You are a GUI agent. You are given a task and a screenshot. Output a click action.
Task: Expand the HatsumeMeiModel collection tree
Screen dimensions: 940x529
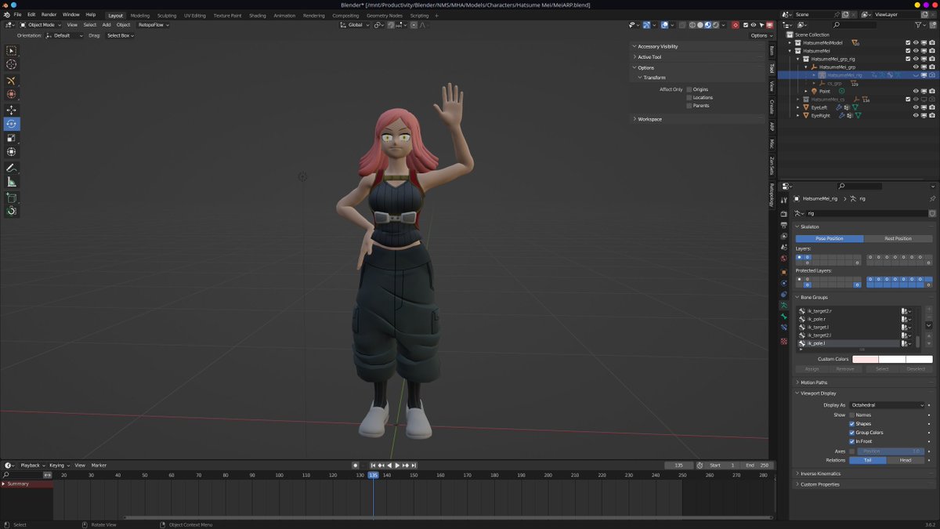[790, 43]
